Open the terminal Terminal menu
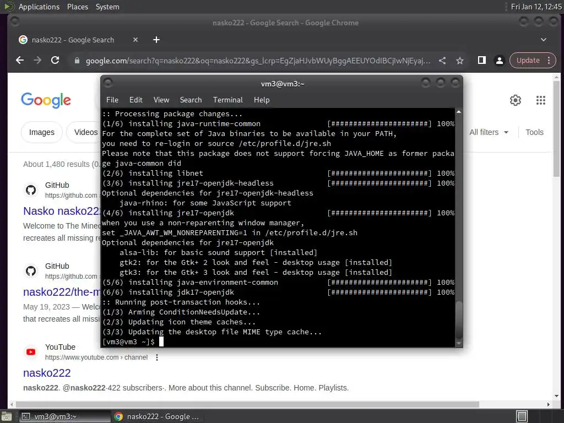Viewport: 564px width, 423px height. pos(227,100)
